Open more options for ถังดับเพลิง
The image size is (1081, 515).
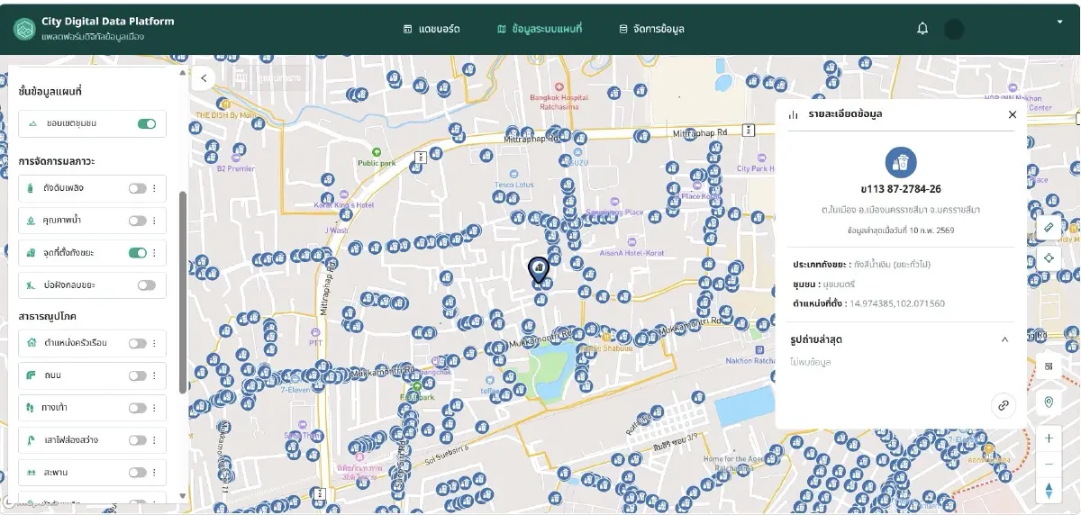tap(154, 188)
